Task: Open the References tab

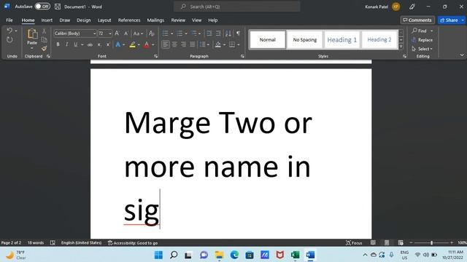Action: coord(129,20)
